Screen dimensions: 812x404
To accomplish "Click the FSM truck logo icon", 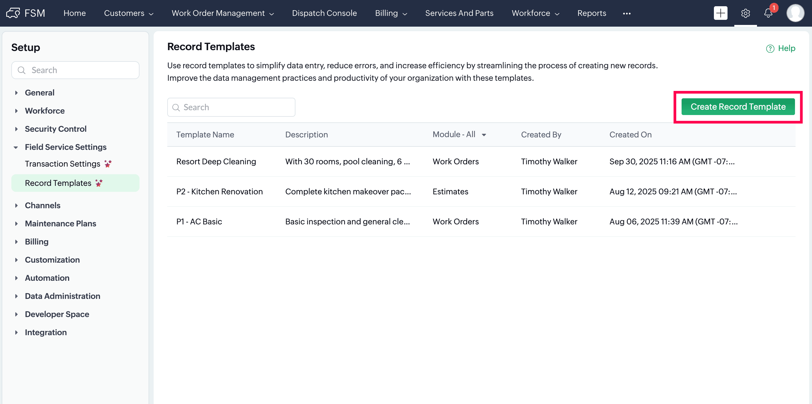I will pos(13,13).
